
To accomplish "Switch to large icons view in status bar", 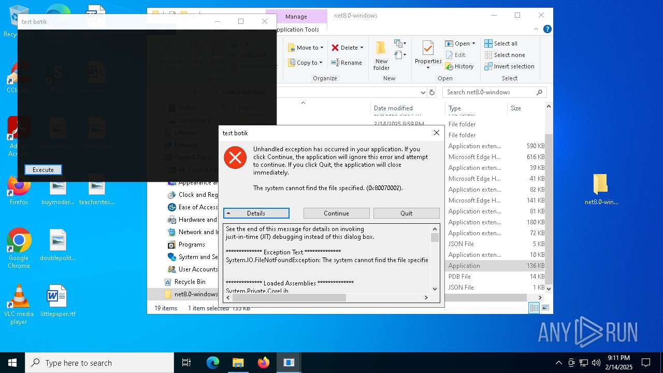I will click(545, 308).
